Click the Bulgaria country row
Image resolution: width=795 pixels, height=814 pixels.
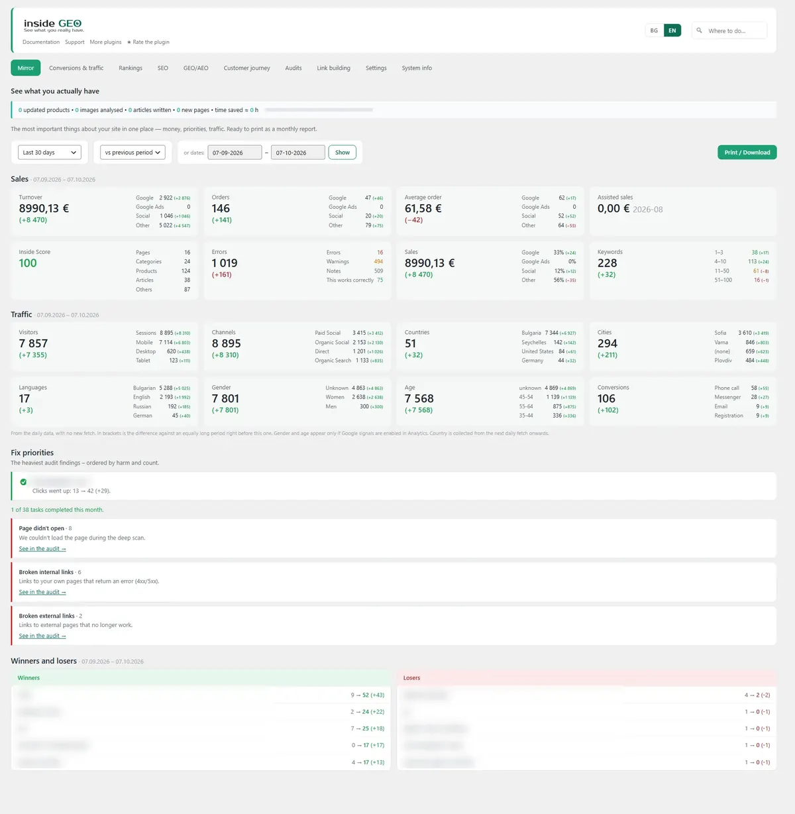tap(549, 333)
